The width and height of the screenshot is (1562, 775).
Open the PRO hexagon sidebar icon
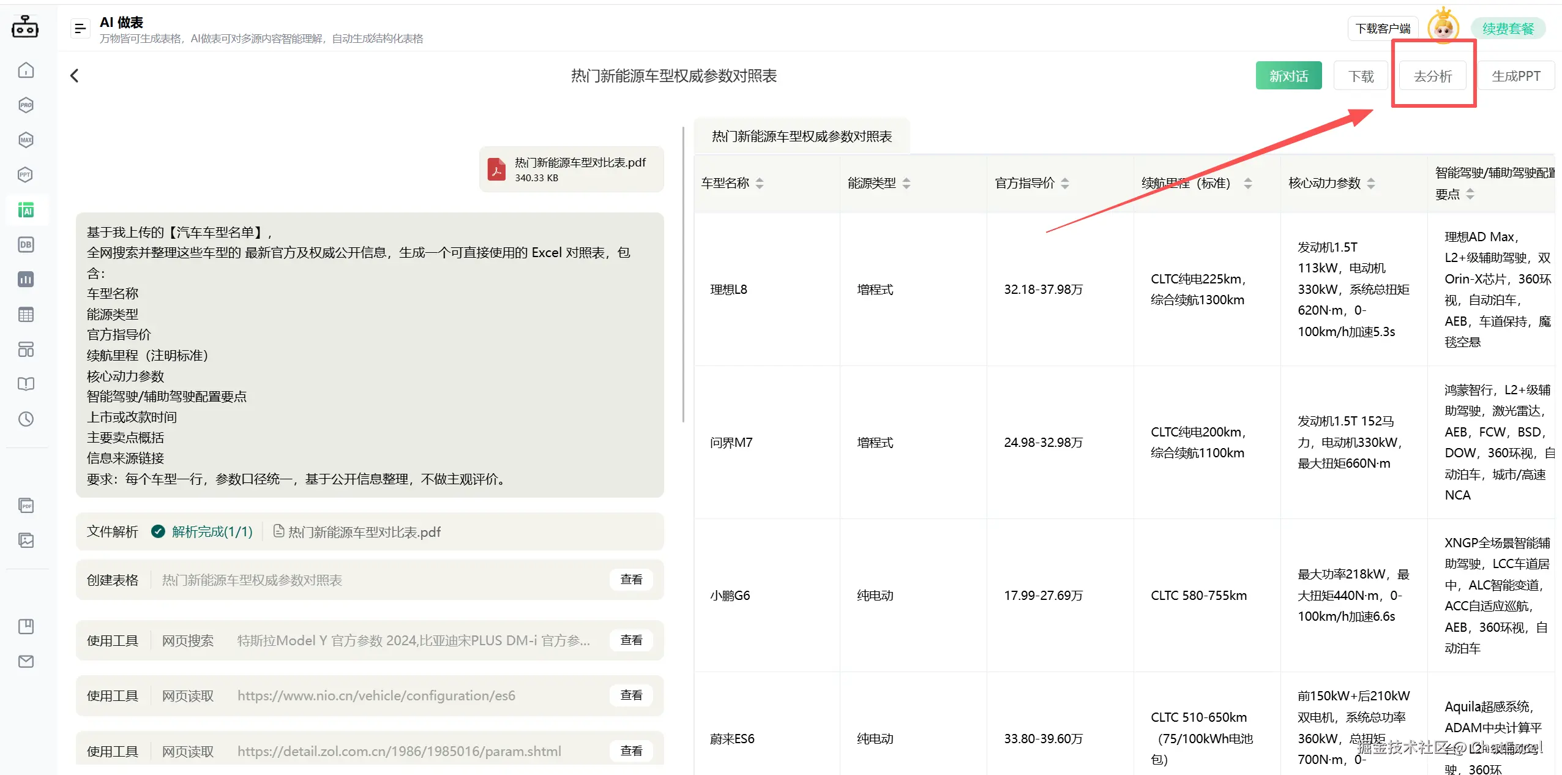[26, 105]
